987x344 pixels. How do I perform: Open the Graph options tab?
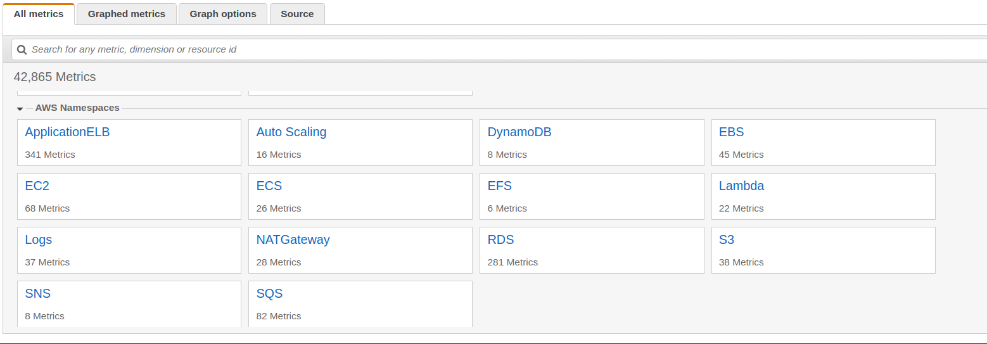pyautogui.click(x=223, y=14)
